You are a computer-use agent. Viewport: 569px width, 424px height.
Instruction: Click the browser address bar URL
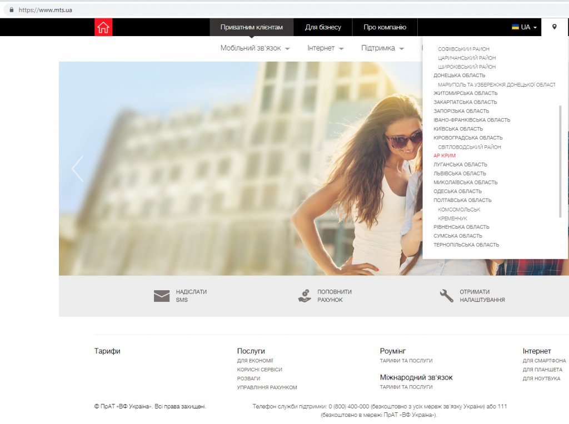pos(46,10)
